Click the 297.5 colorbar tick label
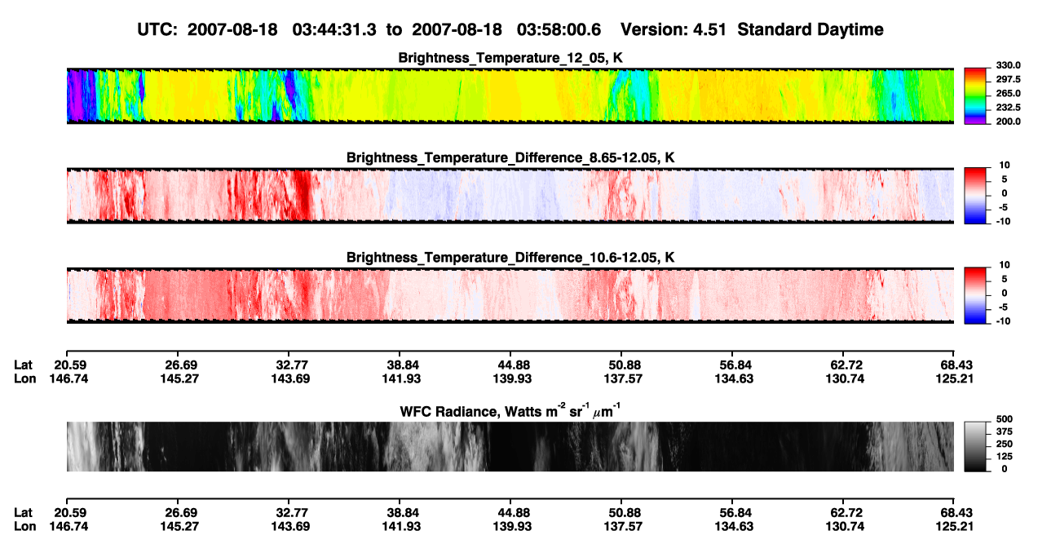This screenshot has width=1060, height=544. coord(1009,79)
